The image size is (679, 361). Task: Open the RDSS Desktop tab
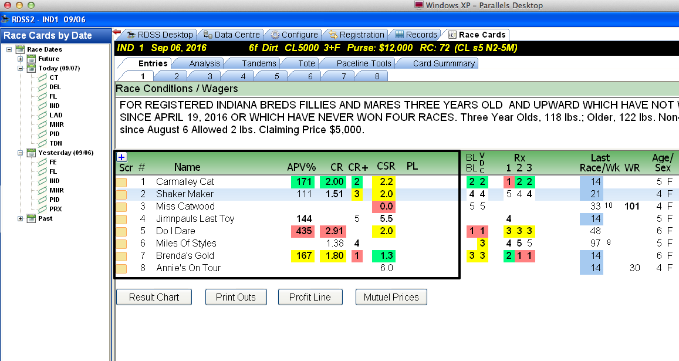point(160,35)
